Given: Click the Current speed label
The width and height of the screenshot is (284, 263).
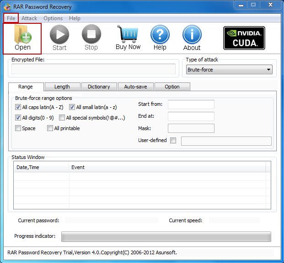Looking at the screenshot, I should tap(186, 220).
